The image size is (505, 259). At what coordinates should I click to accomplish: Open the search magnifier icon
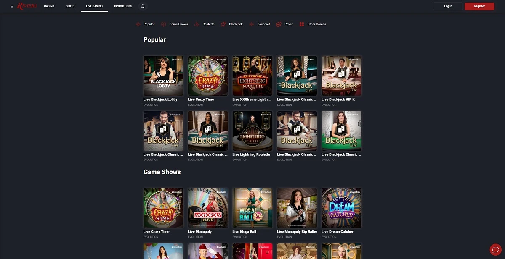click(x=143, y=6)
